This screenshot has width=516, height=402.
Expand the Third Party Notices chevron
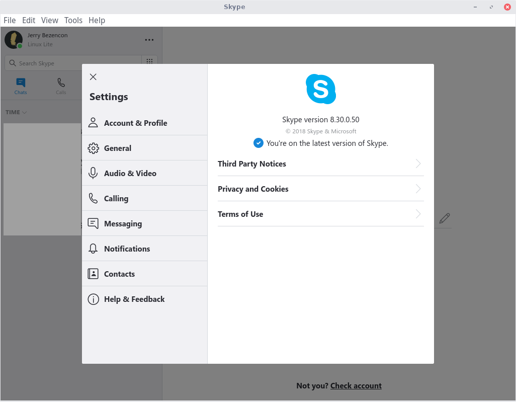tap(418, 164)
